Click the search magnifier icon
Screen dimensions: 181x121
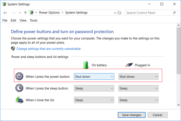(174, 13)
